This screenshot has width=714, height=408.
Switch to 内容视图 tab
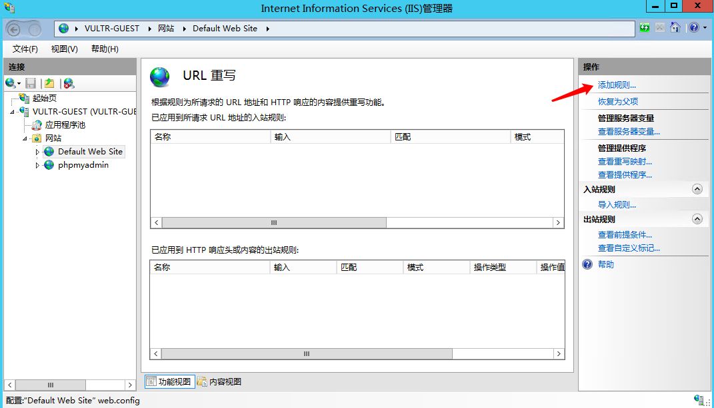click(x=219, y=381)
